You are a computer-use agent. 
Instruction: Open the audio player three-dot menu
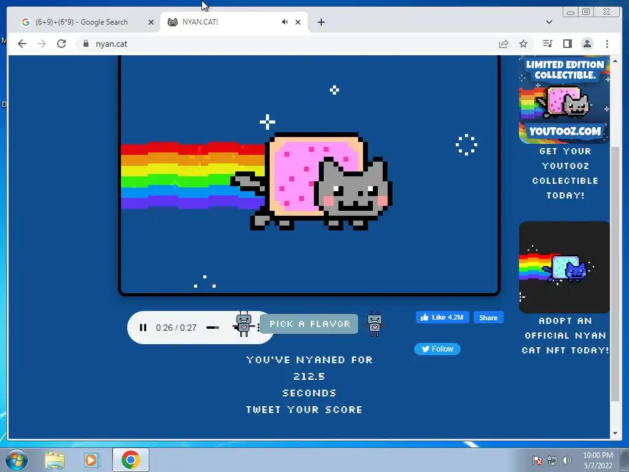click(x=259, y=328)
